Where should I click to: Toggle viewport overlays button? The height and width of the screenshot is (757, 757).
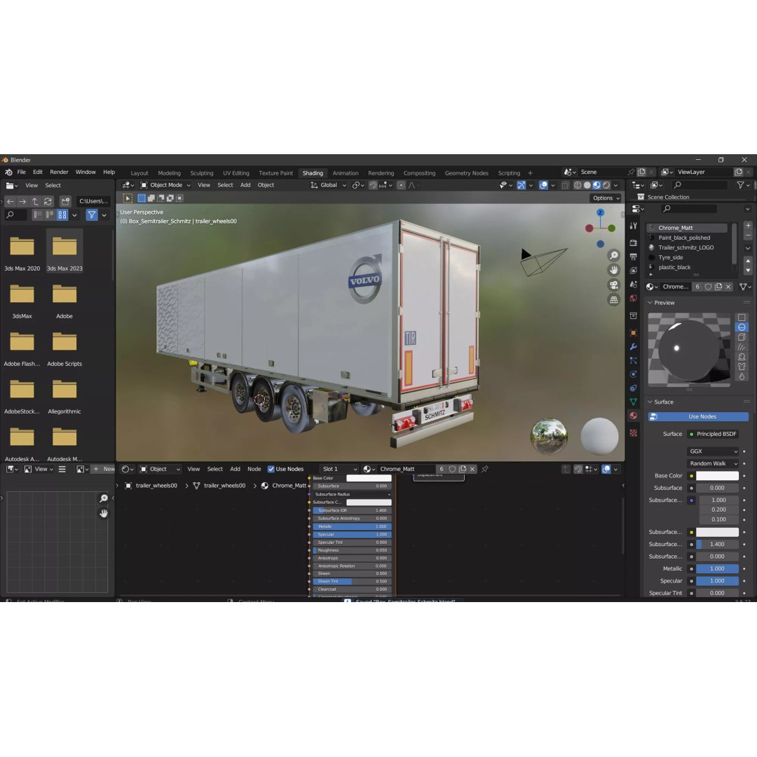(543, 185)
